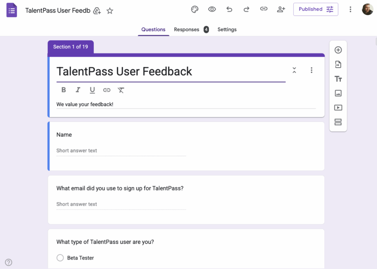Click the responses count badge
The height and width of the screenshot is (269, 377).
(206, 29)
